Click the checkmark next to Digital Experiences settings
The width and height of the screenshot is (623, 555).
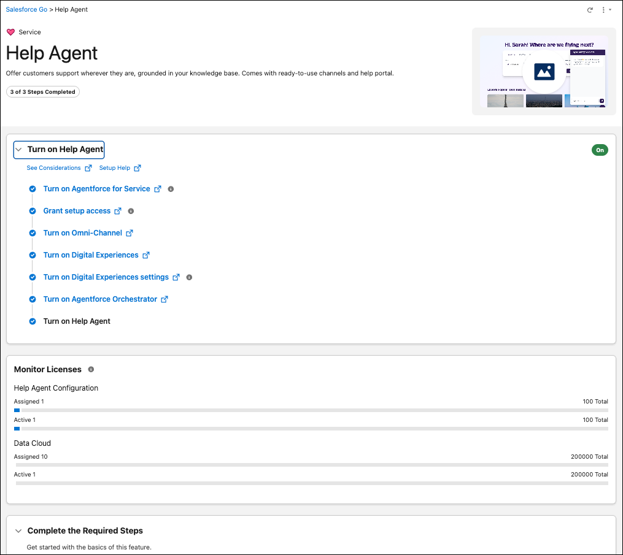[x=33, y=277]
